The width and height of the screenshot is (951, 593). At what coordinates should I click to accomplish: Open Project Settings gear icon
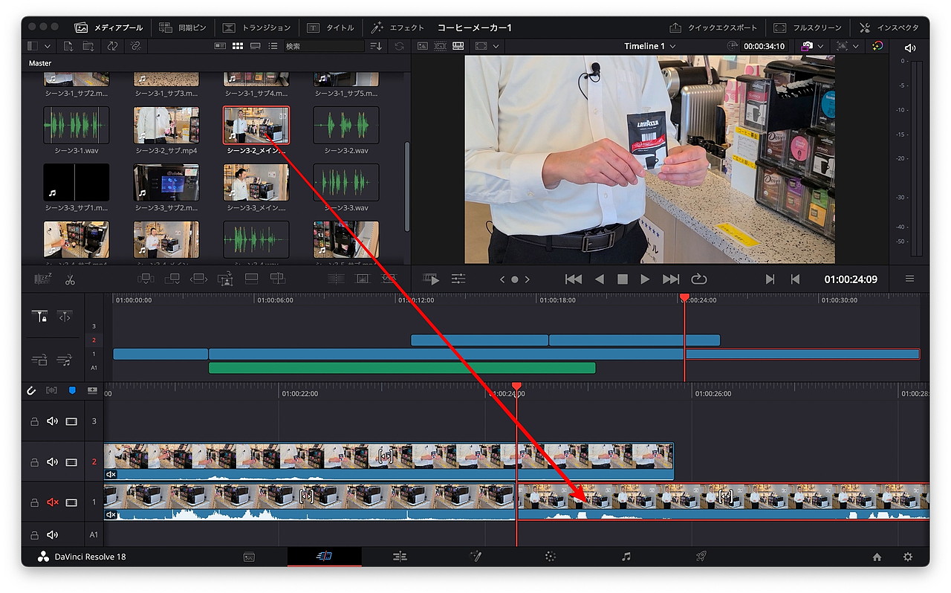click(907, 557)
